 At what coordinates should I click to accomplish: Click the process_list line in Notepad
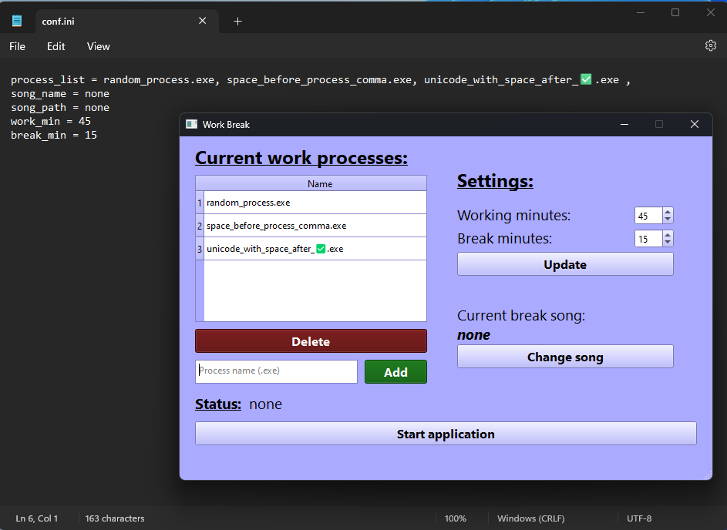coord(321,79)
